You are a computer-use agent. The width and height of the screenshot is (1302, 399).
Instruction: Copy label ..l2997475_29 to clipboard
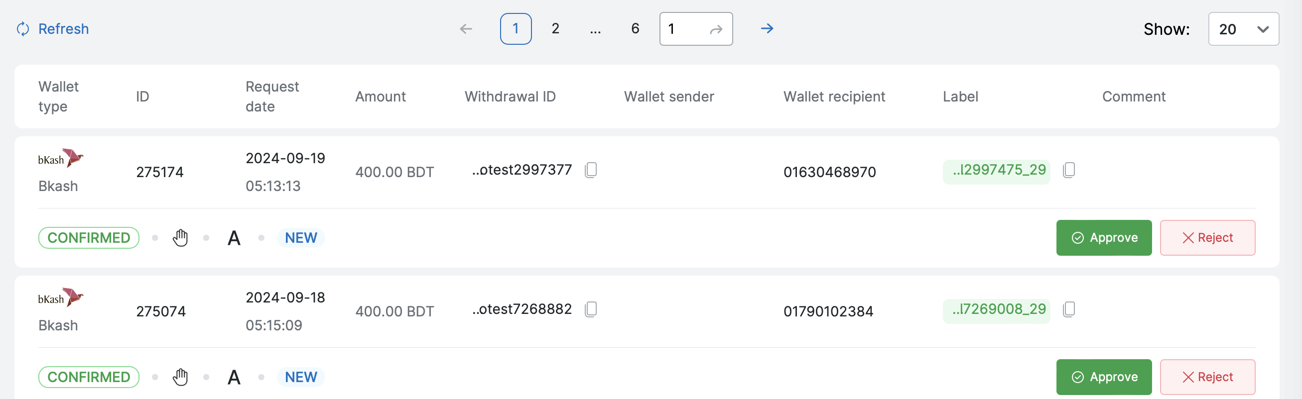point(1068,170)
